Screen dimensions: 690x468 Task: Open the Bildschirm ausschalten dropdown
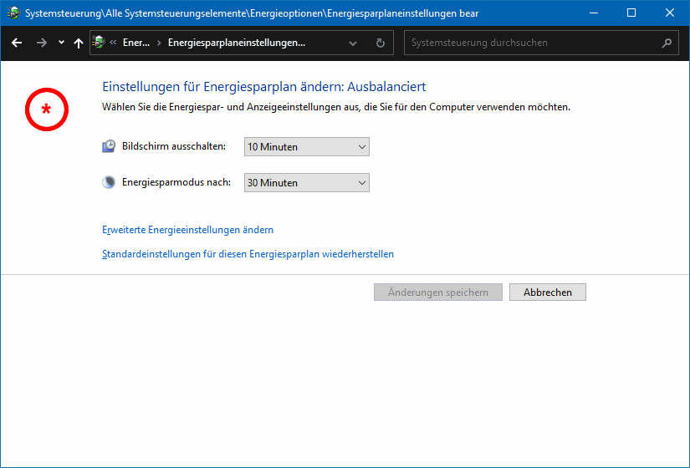pyautogui.click(x=306, y=147)
